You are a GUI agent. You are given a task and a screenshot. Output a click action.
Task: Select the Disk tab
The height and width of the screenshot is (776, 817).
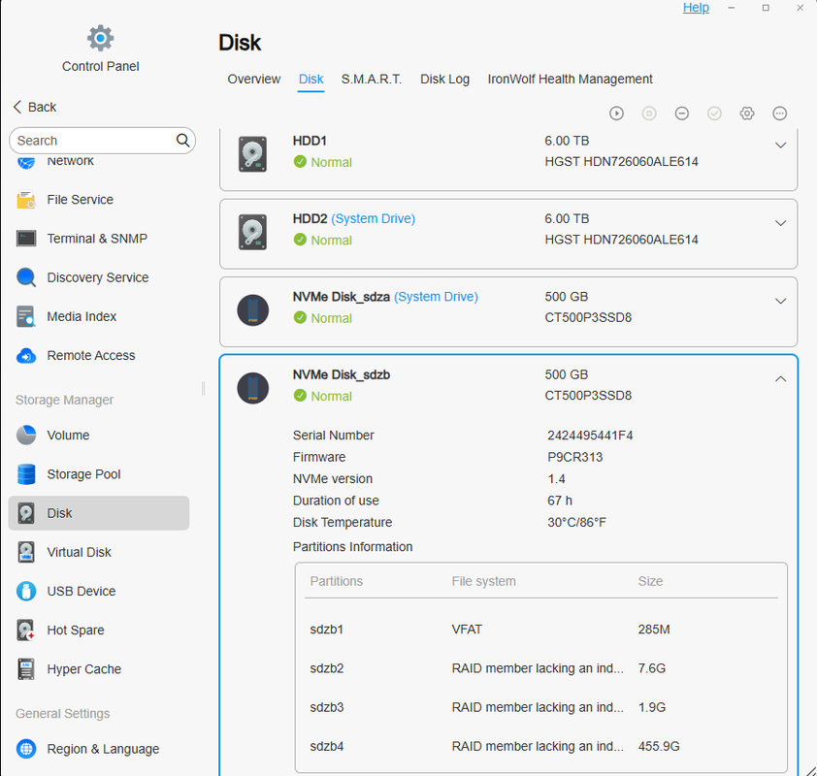coord(311,80)
